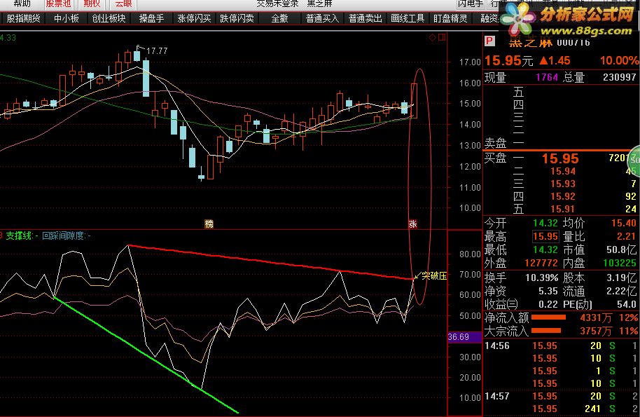This screenshot has width=640, height=417.
Task: Click the 10.00% change percentage
Action: pos(619,61)
